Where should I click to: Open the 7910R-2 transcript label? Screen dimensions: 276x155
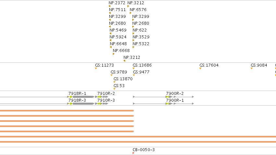point(106,94)
